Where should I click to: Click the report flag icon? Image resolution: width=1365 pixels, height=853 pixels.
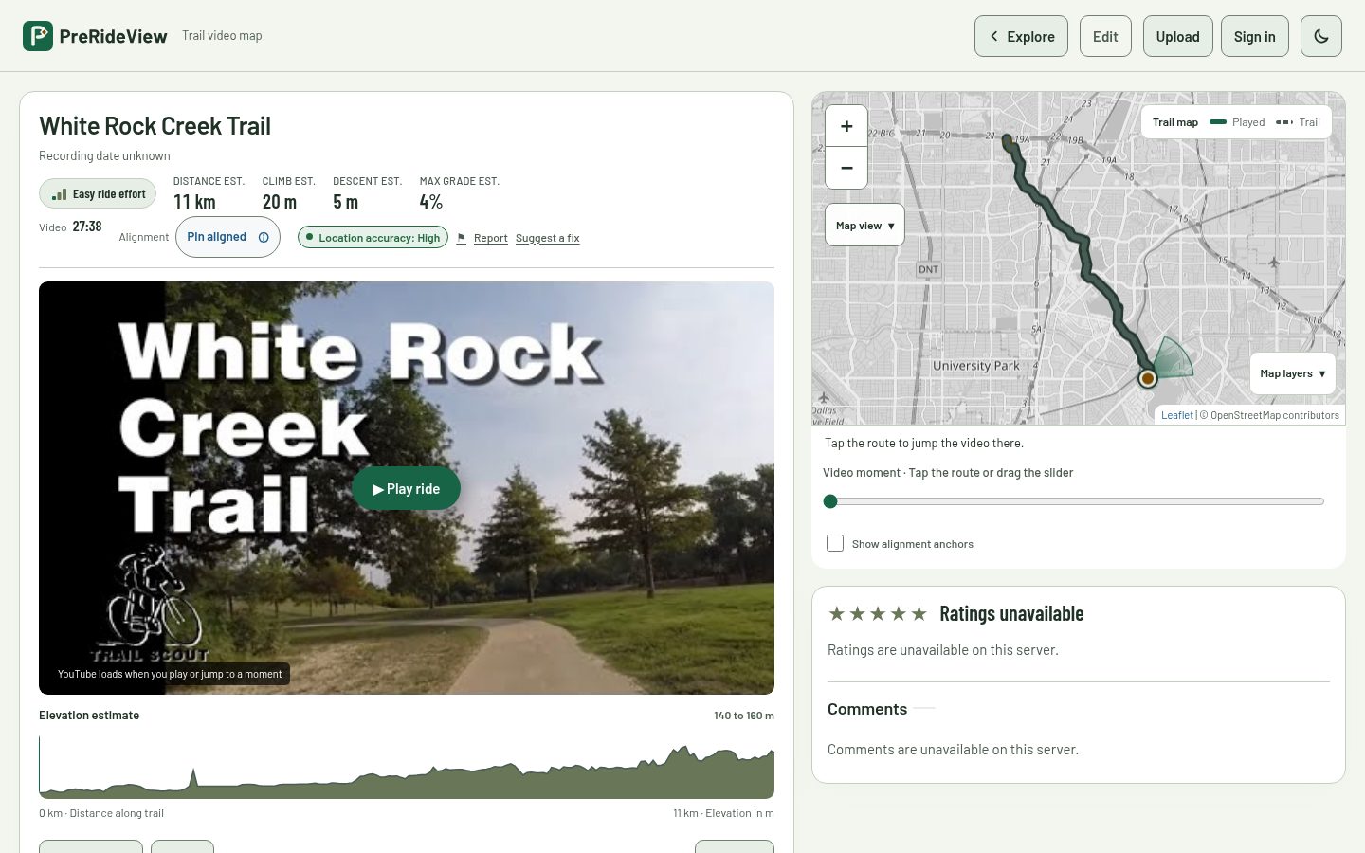pos(462,238)
